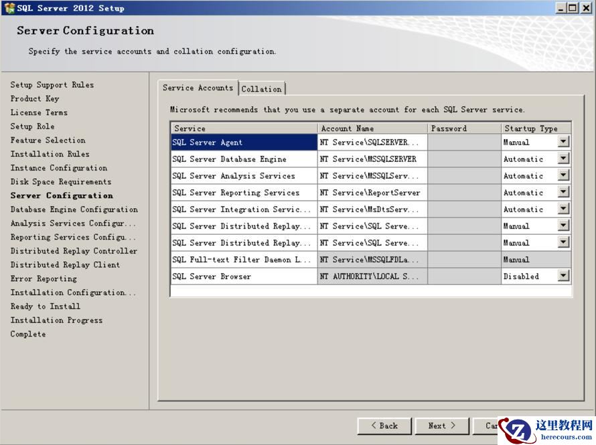Open Startup Type dropdown for SQL Server Browser
The height and width of the screenshot is (445, 596).
[563, 276]
